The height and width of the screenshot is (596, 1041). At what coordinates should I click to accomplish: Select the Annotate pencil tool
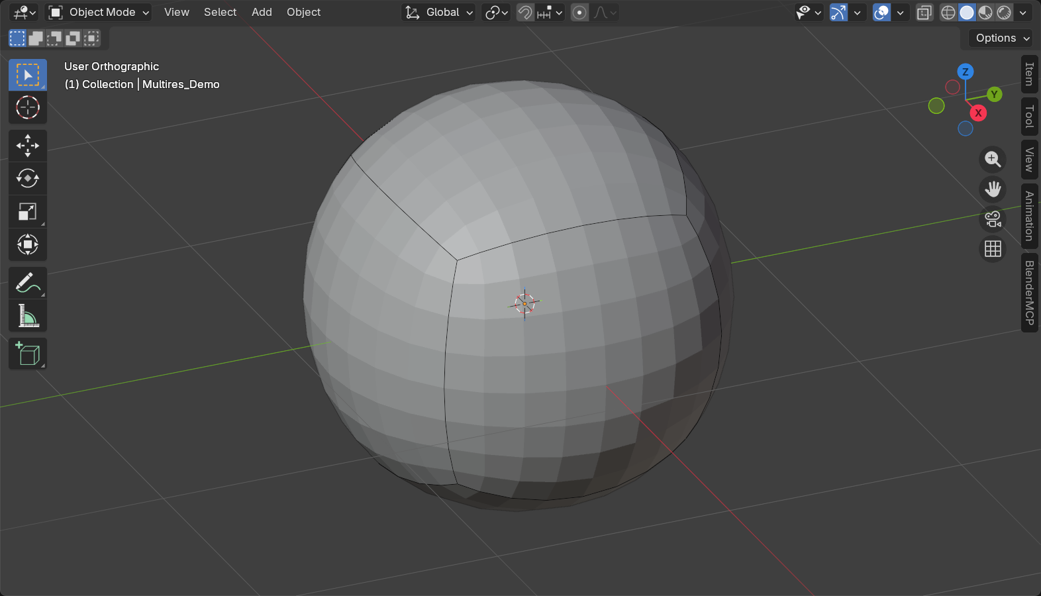tap(28, 283)
